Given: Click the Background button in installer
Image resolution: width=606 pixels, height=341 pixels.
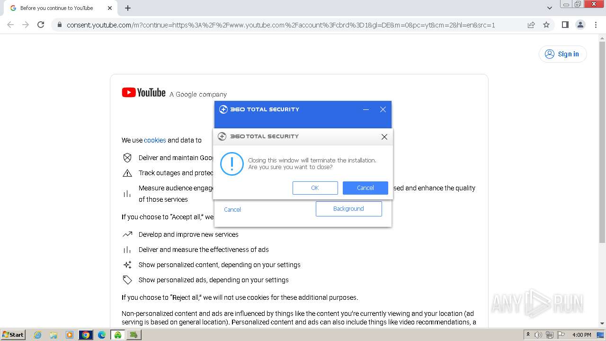Looking at the screenshot, I should click(348, 209).
